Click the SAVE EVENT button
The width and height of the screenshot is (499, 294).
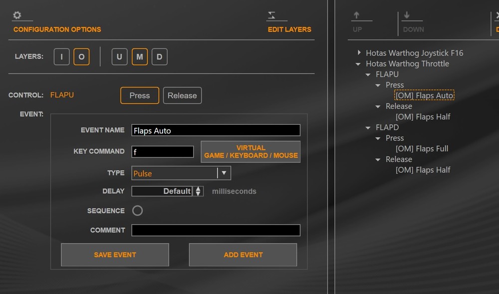coord(115,255)
